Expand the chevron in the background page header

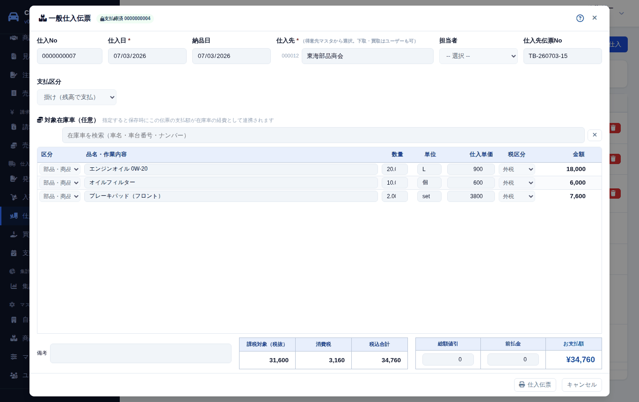(621, 13)
